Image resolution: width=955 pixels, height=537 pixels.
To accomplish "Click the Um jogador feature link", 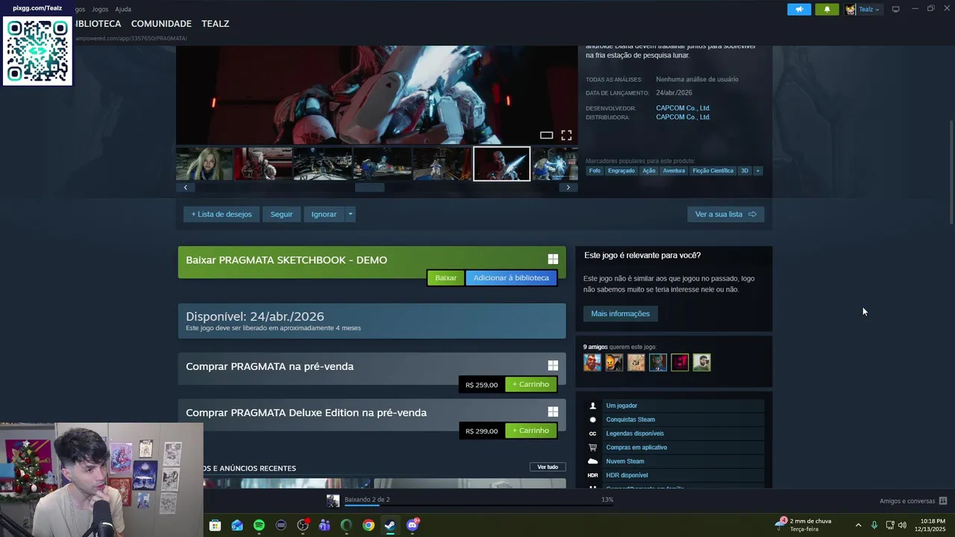I will (x=621, y=406).
